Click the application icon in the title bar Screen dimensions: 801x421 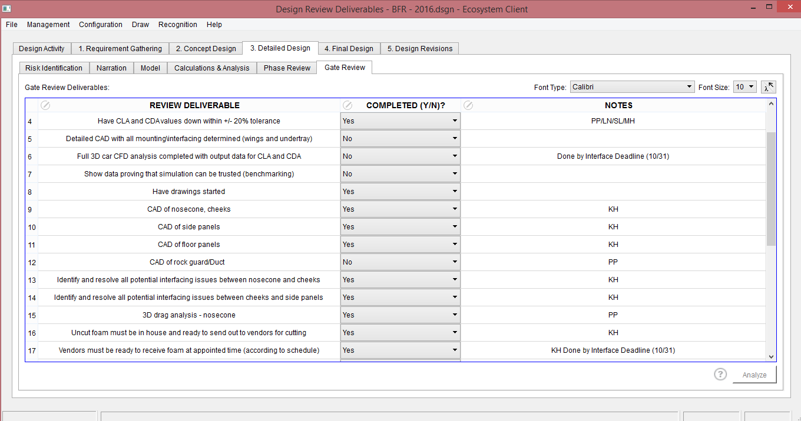tap(6, 9)
